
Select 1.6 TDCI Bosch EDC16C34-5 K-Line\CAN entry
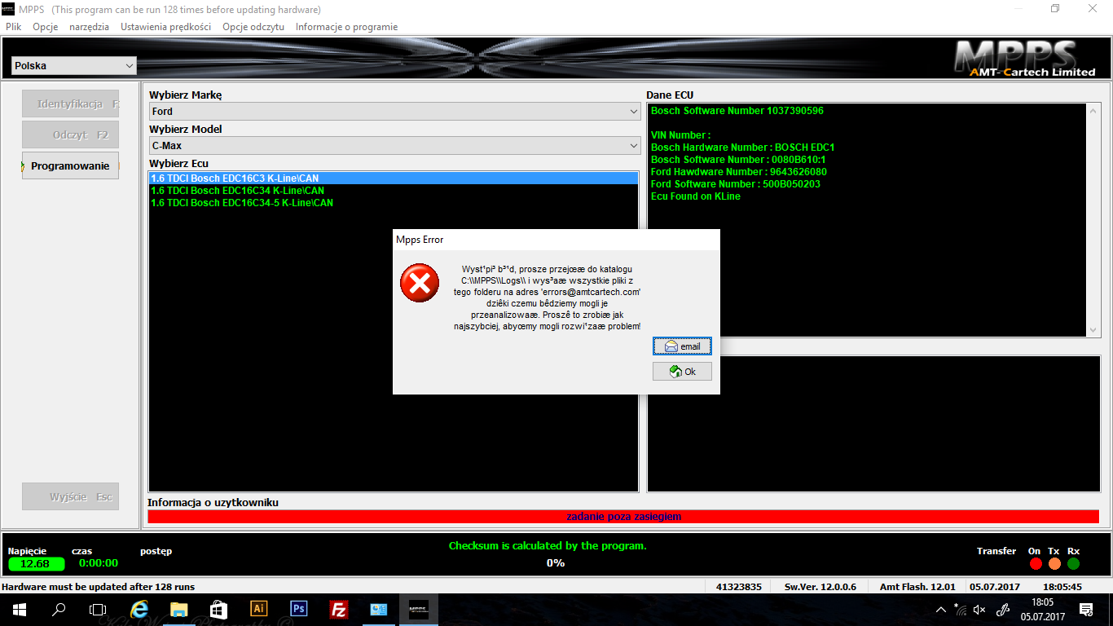(242, 203)
